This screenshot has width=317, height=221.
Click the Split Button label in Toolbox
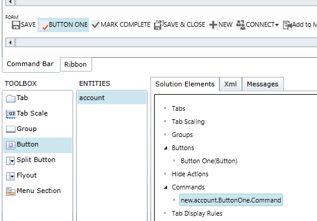click(x=36, y=160)
